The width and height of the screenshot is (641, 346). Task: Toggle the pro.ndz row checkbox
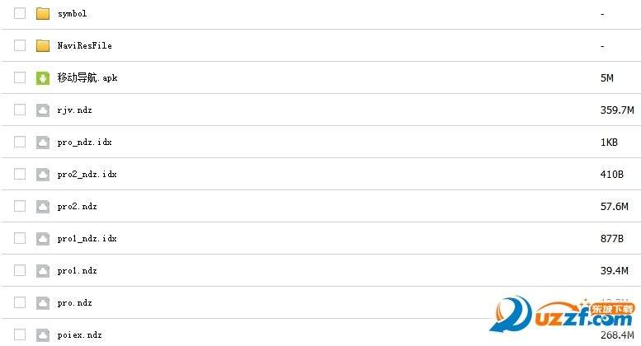point(20,303)
